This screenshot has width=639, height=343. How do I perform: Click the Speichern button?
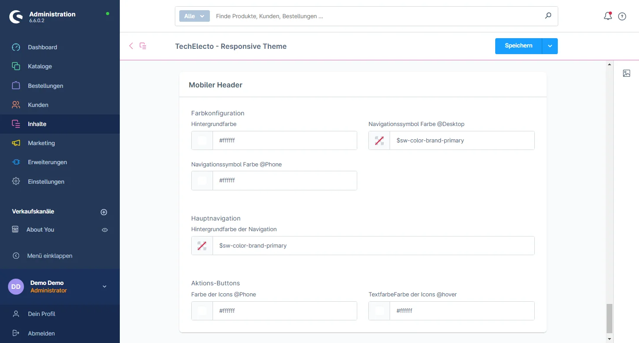tap(518, 46)
